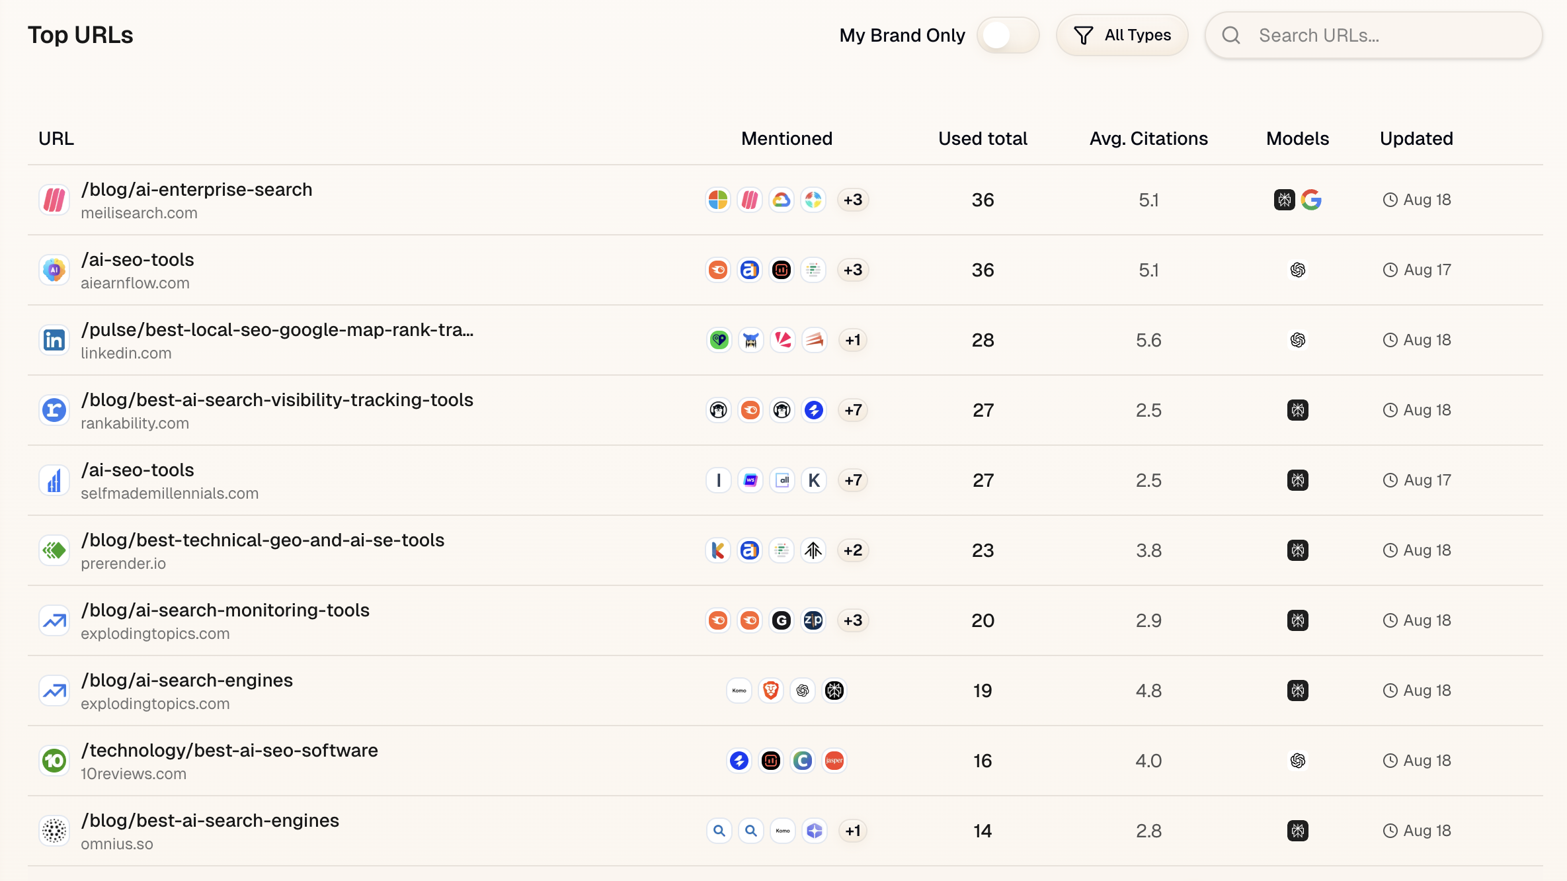
Task: Click the G brand icon in ai-search-monitoring-tools row
Action: click(x=782, y=620)
